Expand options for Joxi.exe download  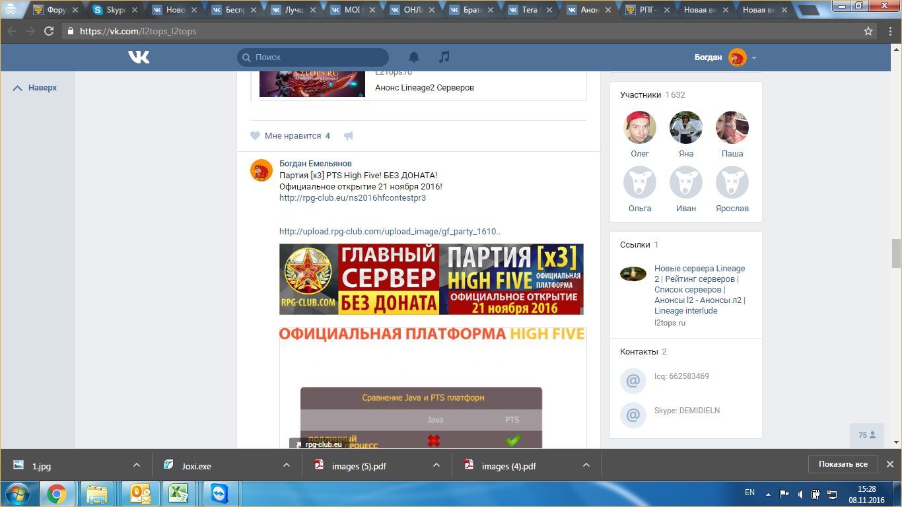click(287, 465)
